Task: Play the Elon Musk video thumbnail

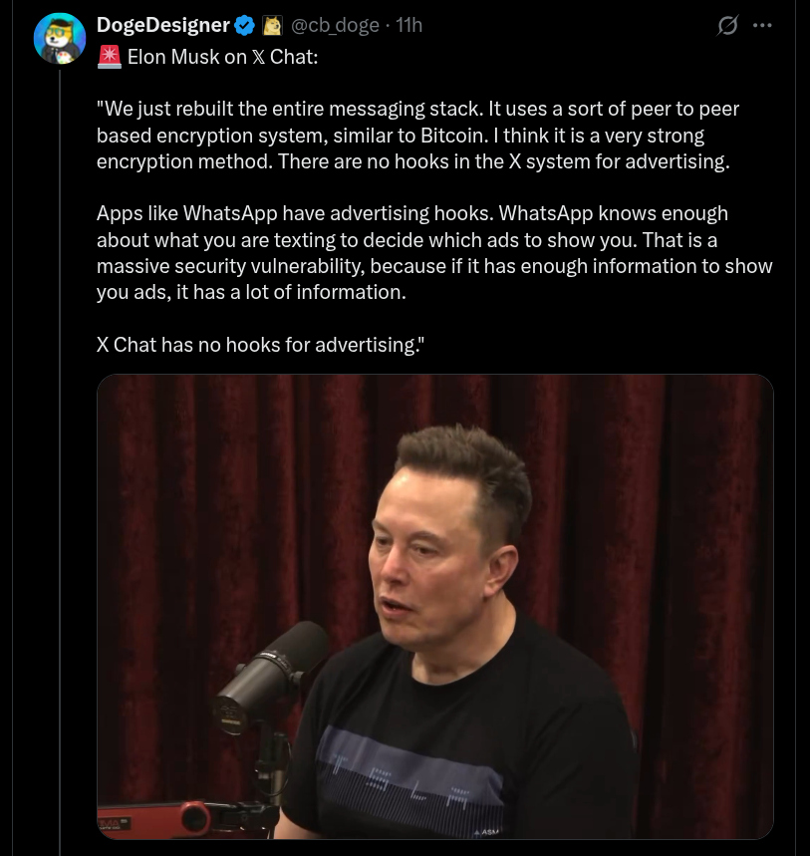Action: pos(435,607)
